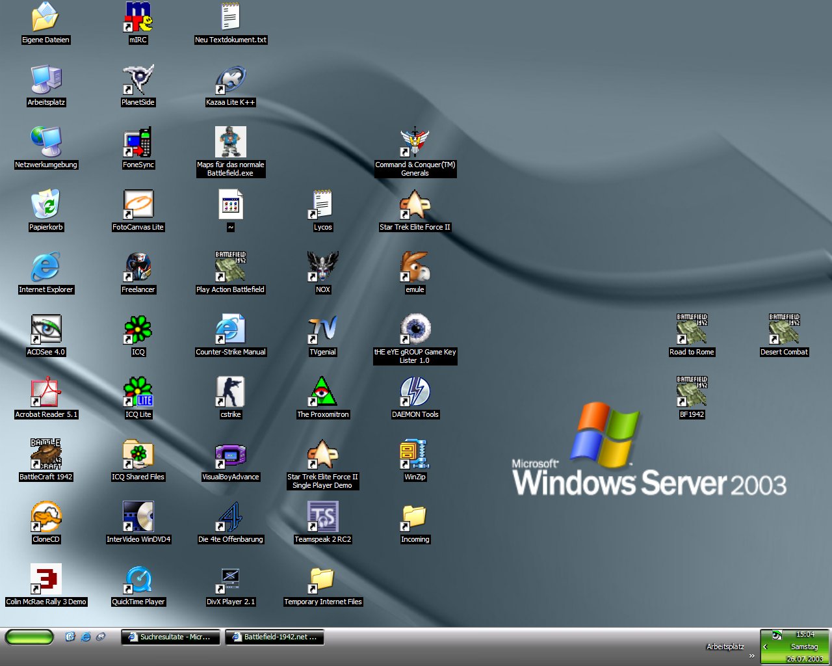Click the FoneSync shortcut
The height and width of the screenshot is (666, 832).
[138, 142]
